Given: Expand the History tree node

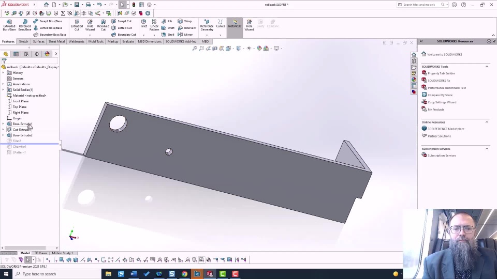Looking at the screenshot, I should point(3,73).
